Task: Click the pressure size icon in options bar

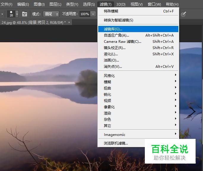Action: click(x=183, y=14)
